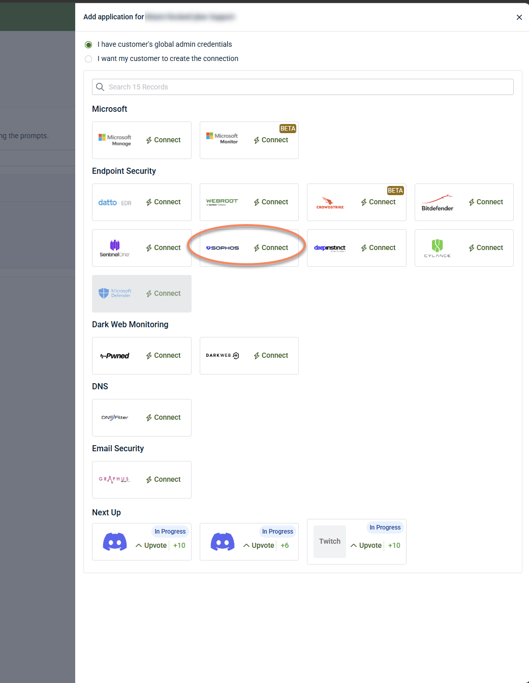This screenshot has width=529, height=683.
Task: Click the search magnifier icon
Action: (100, 87)
